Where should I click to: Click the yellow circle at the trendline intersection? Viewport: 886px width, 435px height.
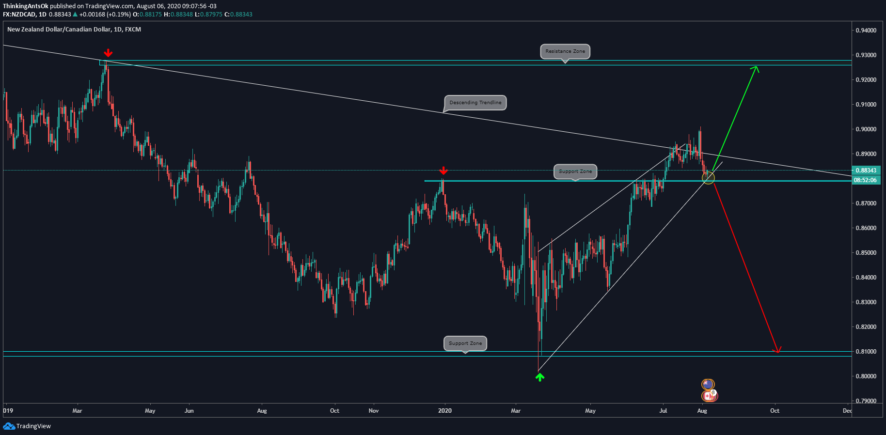click(708, 178)
